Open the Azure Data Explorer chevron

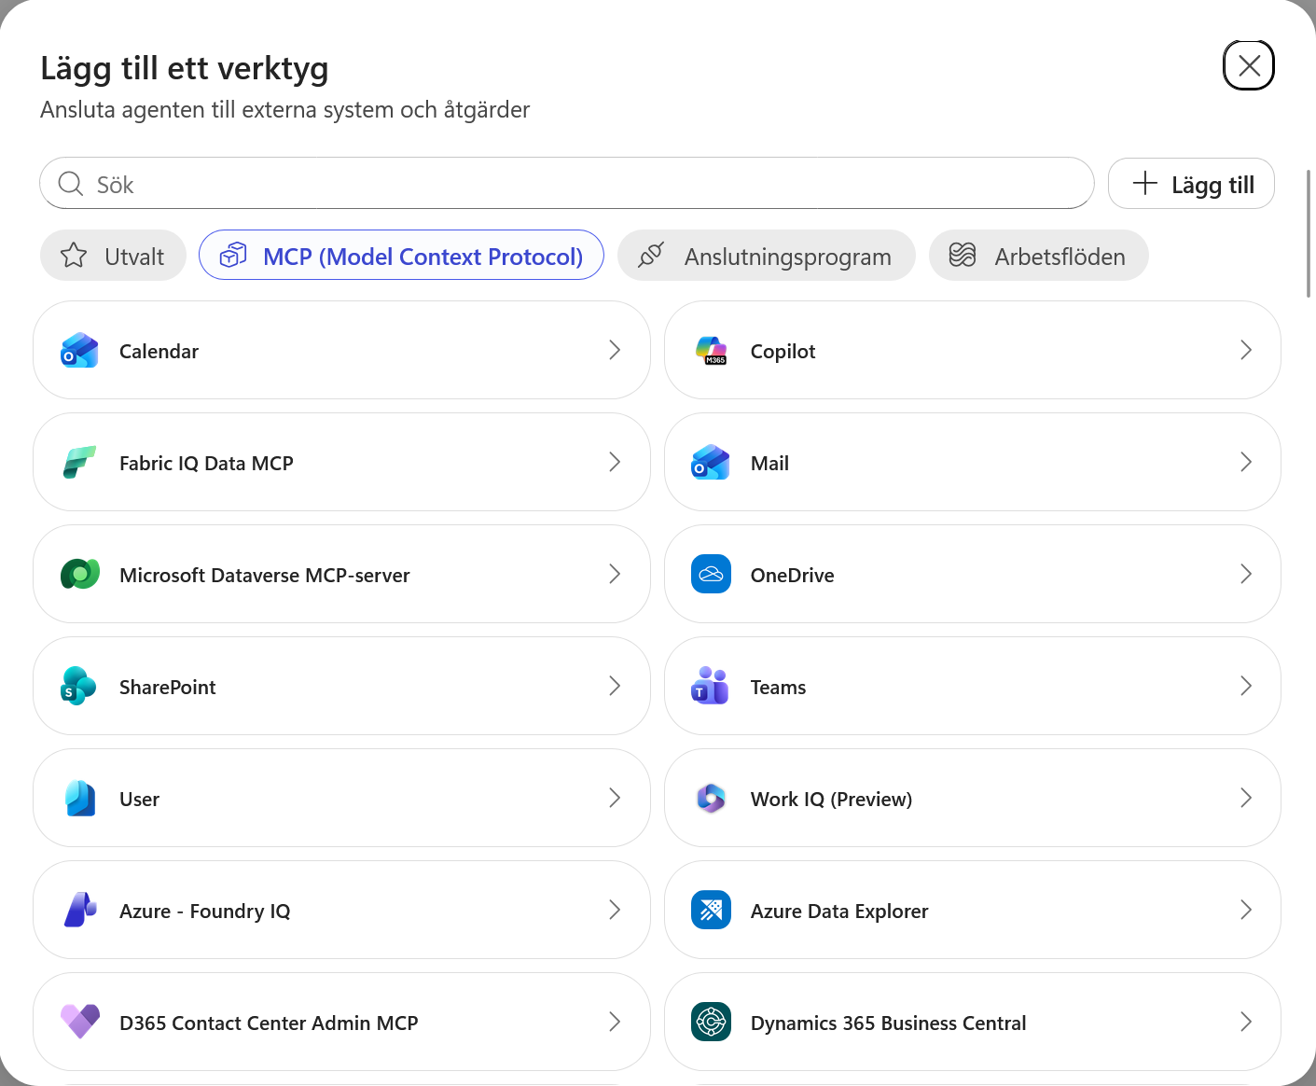1246,911
